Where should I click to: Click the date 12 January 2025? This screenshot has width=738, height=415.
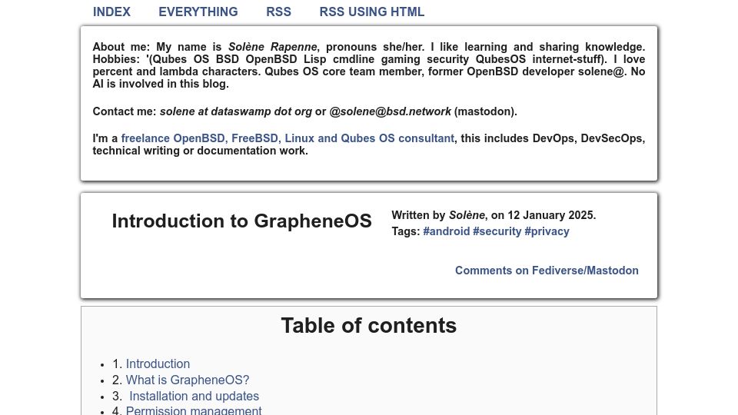[551, 215]
